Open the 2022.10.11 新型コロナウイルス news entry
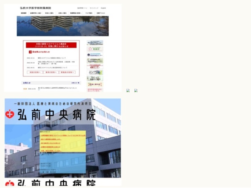Image resolution: width=251 pixels, height=188 pixels. coord(52,58)
